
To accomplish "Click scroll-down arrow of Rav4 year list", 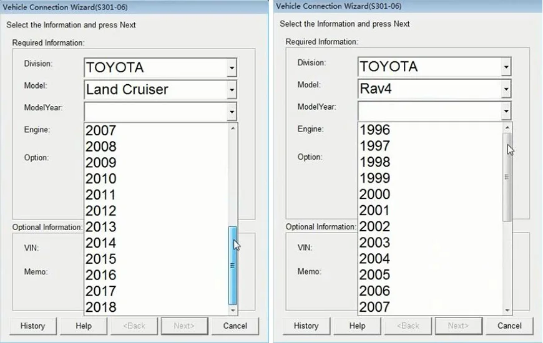I will (x=507, y=310).
